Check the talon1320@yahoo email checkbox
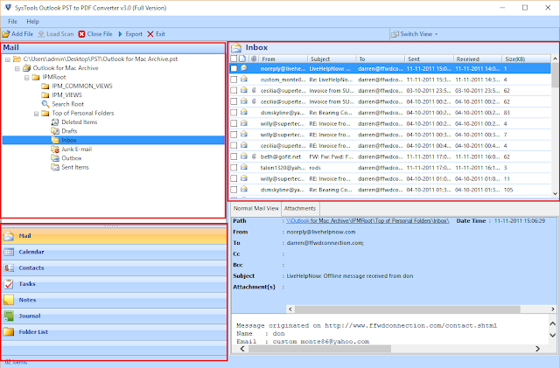The height and width of the screenshot is (368, 560). pos(234,168)
